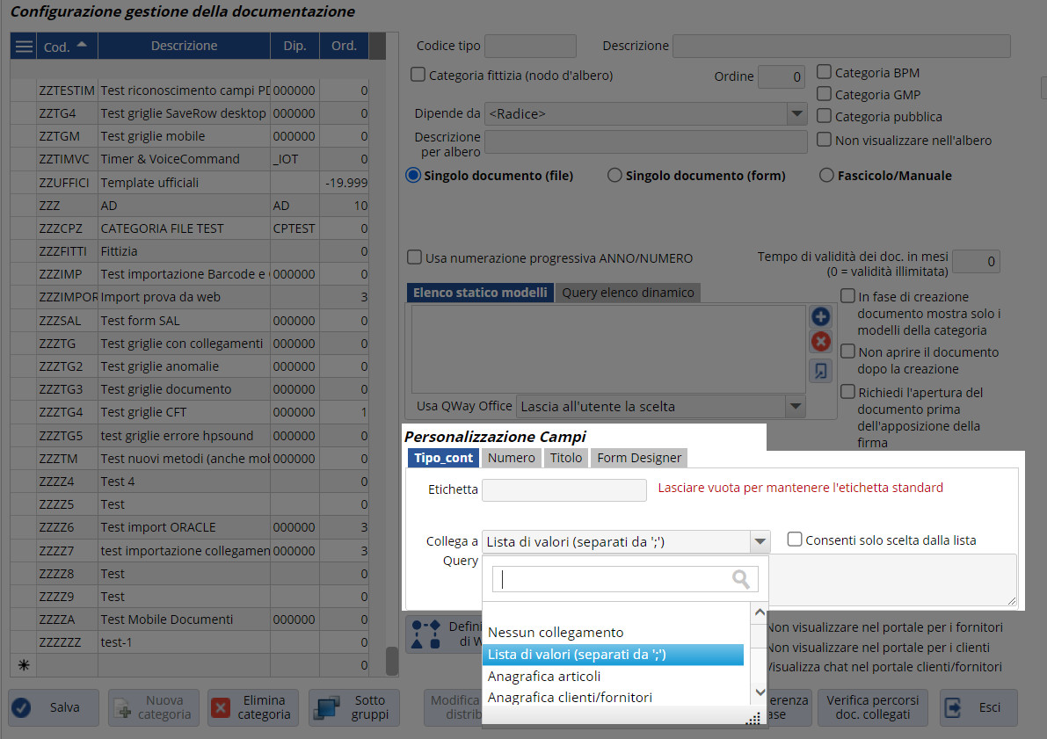
Task: Click the grid hamburger menu icon
Action: 24,47
